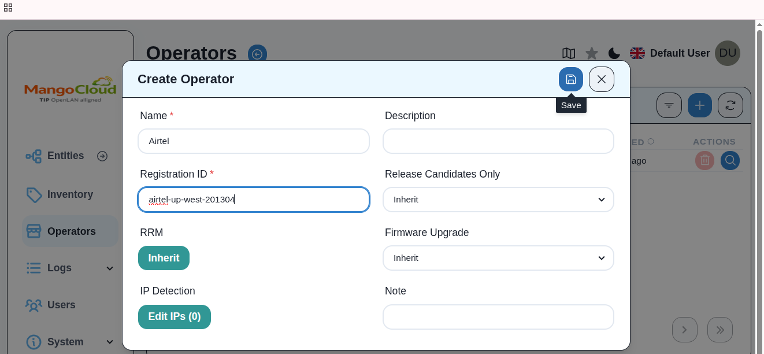Save the operator with the floppy disk icon
This screenshot has height=354, width=764.
coord(571,79)
